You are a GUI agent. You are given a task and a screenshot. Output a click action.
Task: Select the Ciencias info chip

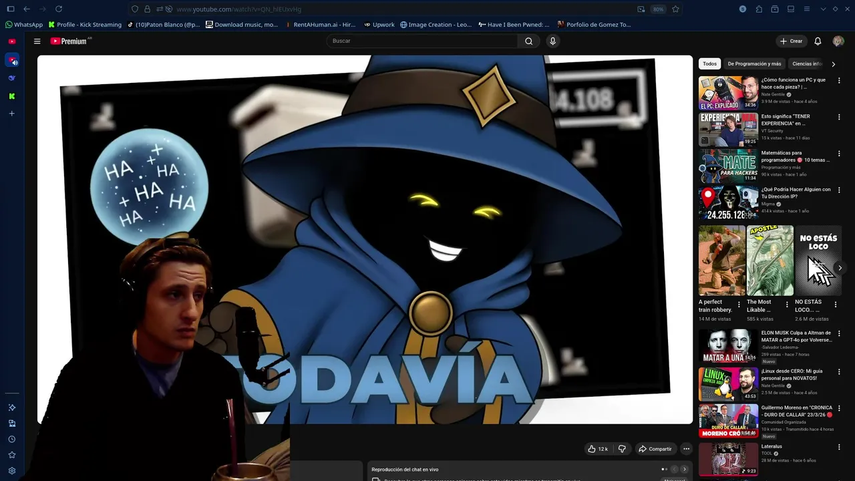click(x=807, y=63)
